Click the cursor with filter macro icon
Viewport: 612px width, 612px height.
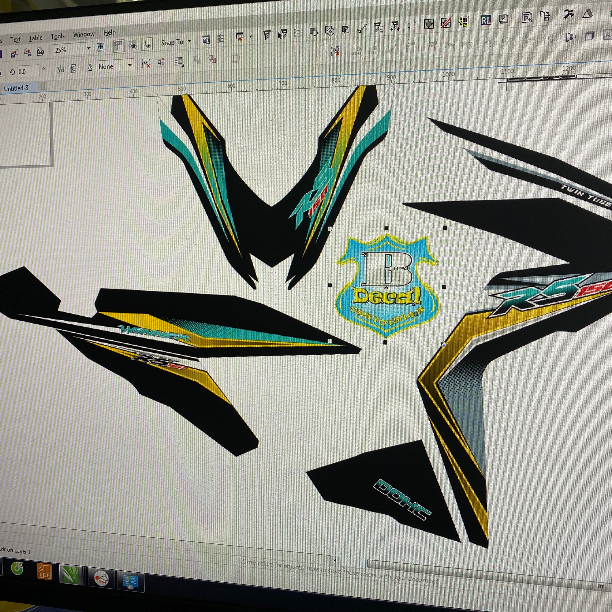(282, 34)
